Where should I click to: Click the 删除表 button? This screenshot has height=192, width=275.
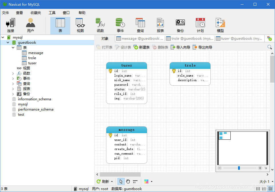point(160,47)
